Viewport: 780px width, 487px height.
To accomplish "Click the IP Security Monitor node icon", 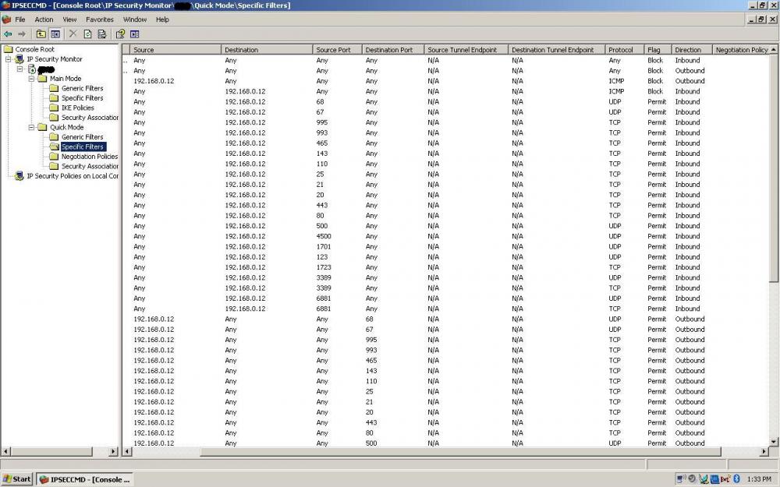I will [19, 59].
